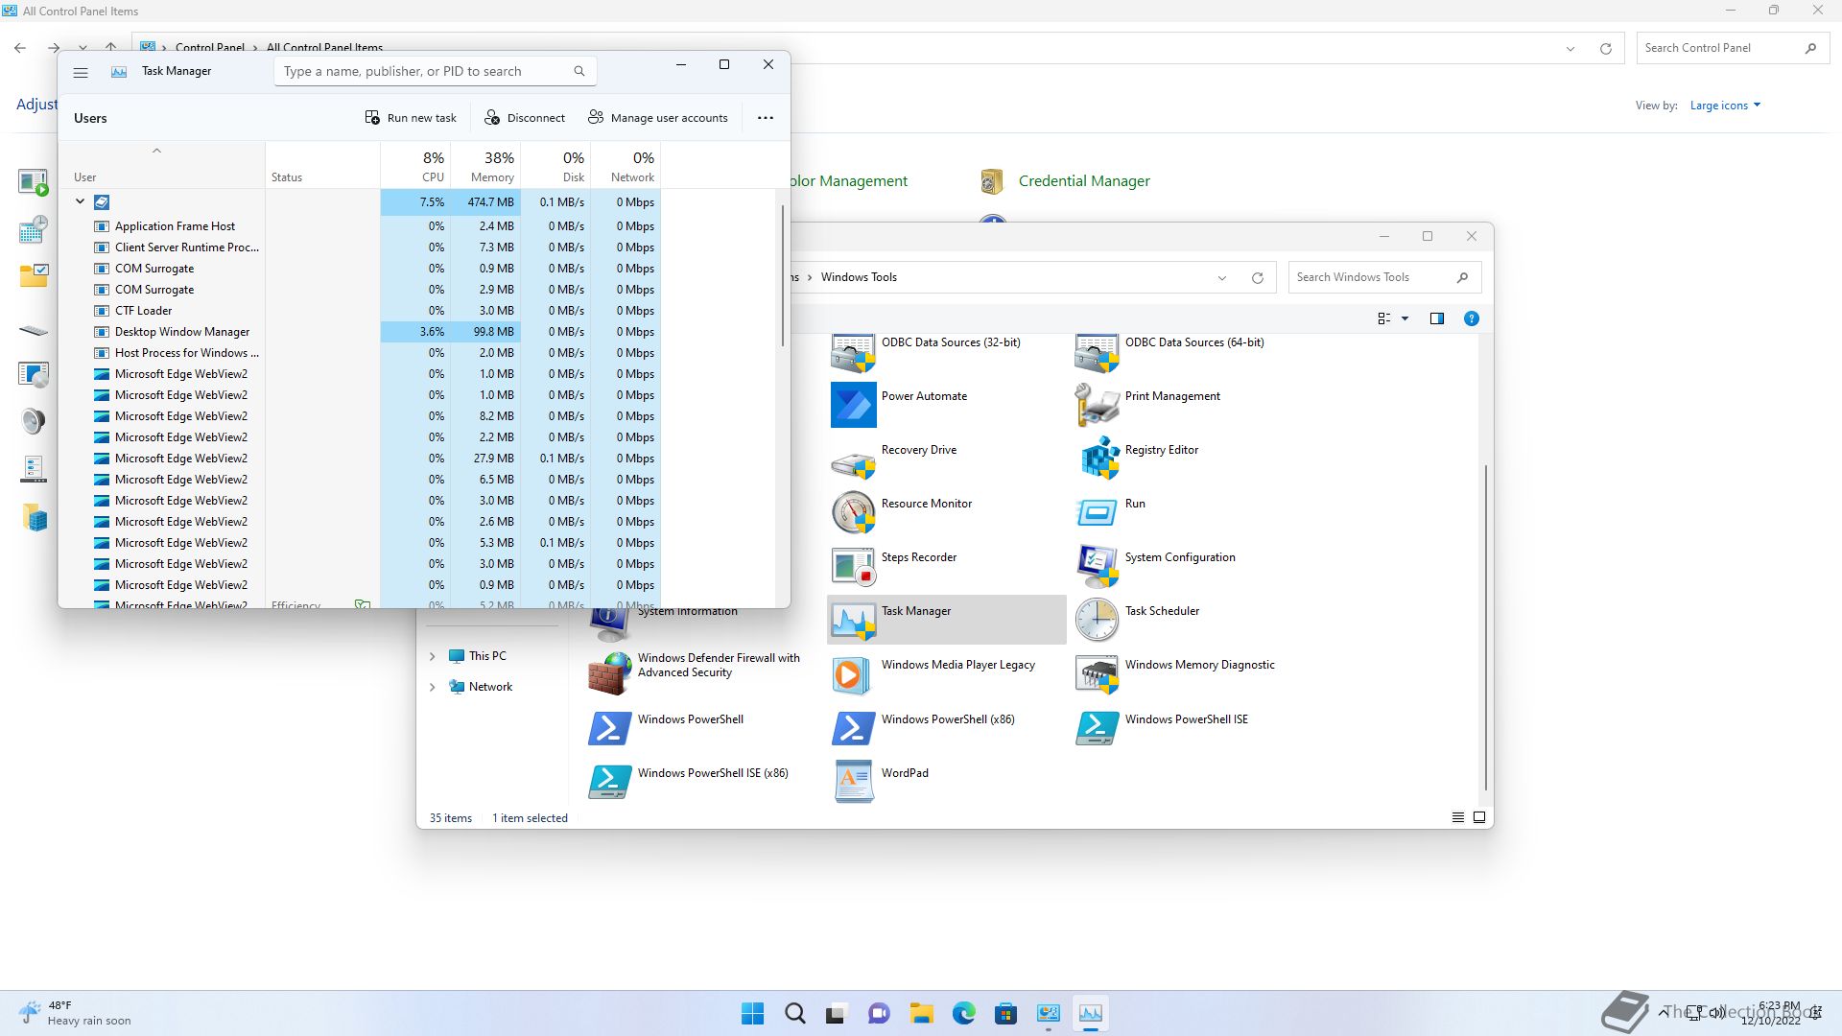Open Microsoft Store from taskbar
The image size is (1842, 1036).
pyautogui.click(x=1006, y=1013)
